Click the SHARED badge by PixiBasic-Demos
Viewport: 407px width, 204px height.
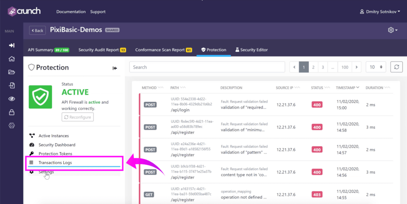tap(112, 30)
